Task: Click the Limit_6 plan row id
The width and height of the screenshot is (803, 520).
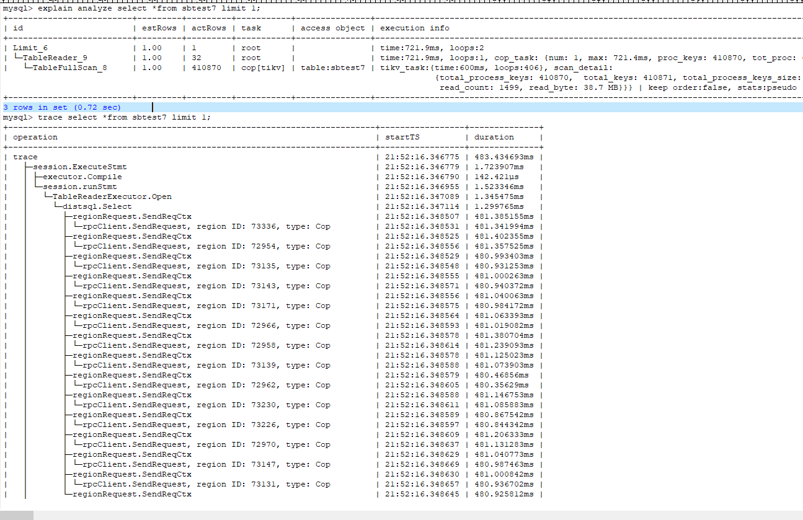Action: click(x=30, y=48)
